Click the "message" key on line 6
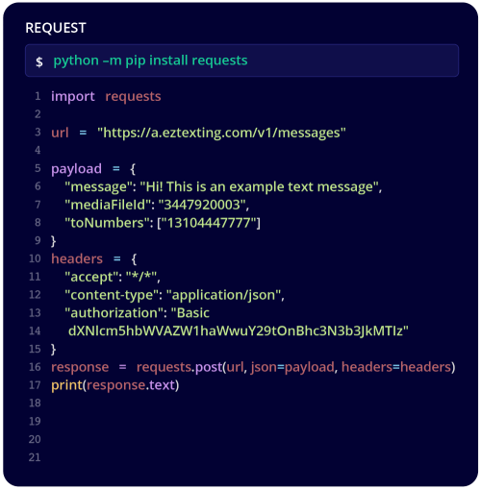Viewport: 481px width, 489px height. pos(98,187)
